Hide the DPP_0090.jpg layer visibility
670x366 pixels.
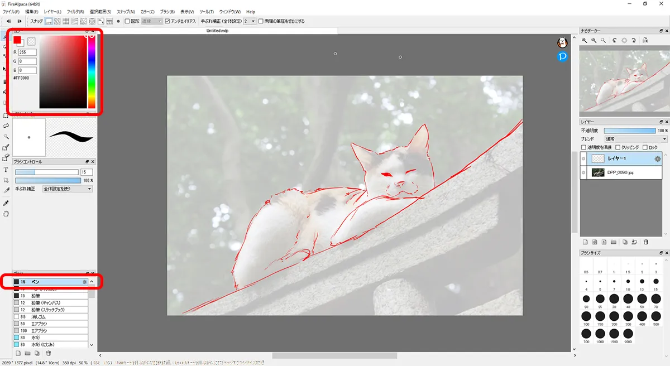[584, 173]
